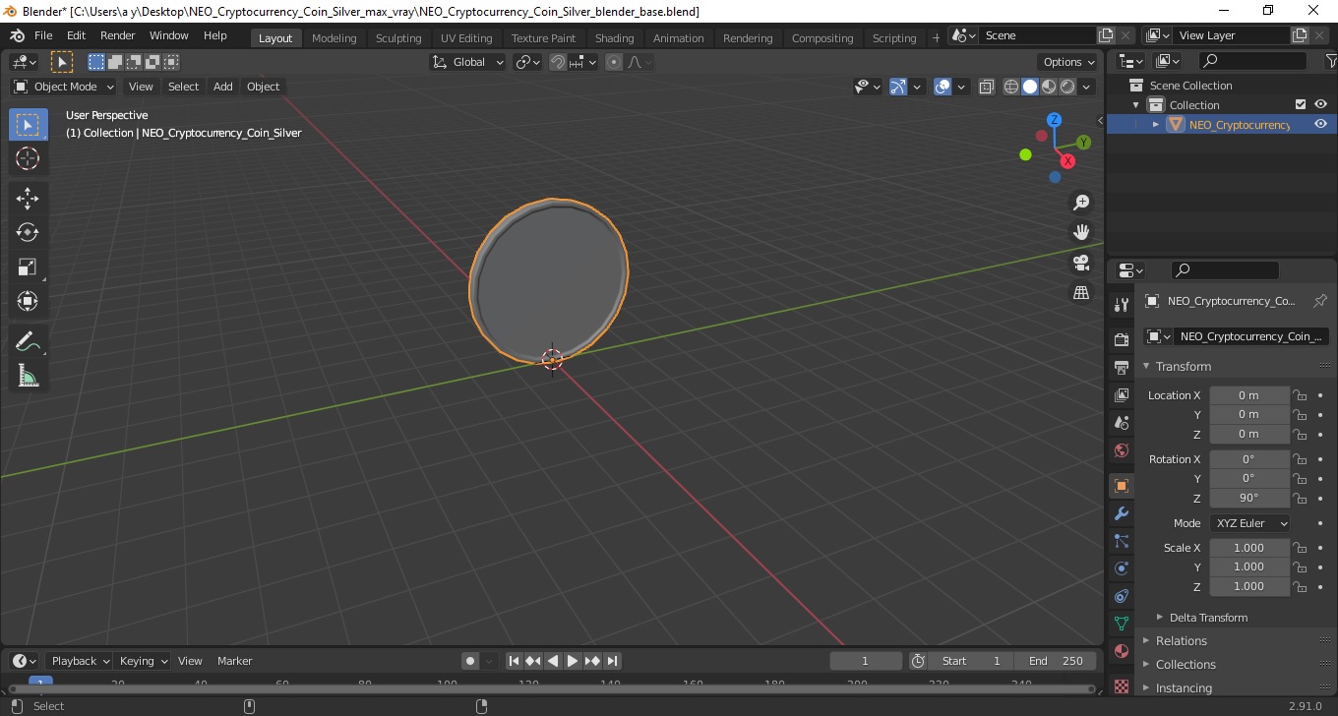Open the Tool properties tab
Viewport: 1338px width, 716px height.
coord(1121,304)
